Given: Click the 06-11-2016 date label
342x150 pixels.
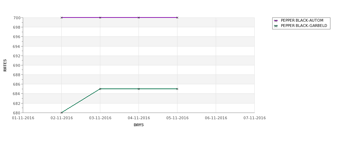Looking at the screenshot, I should click(x=216, y=118).
